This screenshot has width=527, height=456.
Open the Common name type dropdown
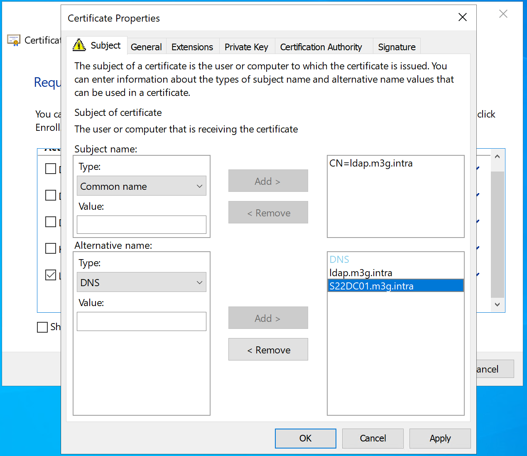point(141,186)
